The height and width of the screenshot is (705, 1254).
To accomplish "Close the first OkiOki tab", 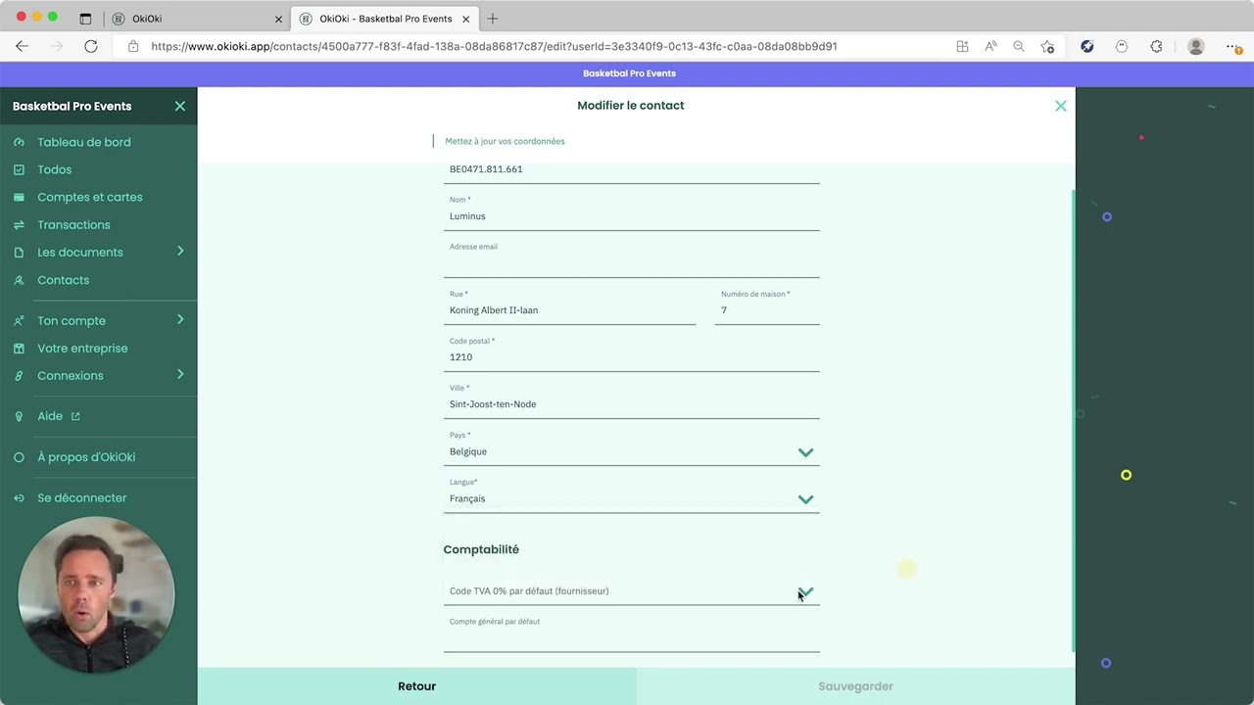I will click(278, 19).
